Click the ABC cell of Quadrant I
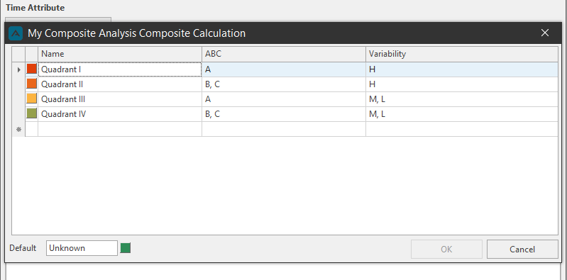567x280 pixels. (x=284, y=69)
